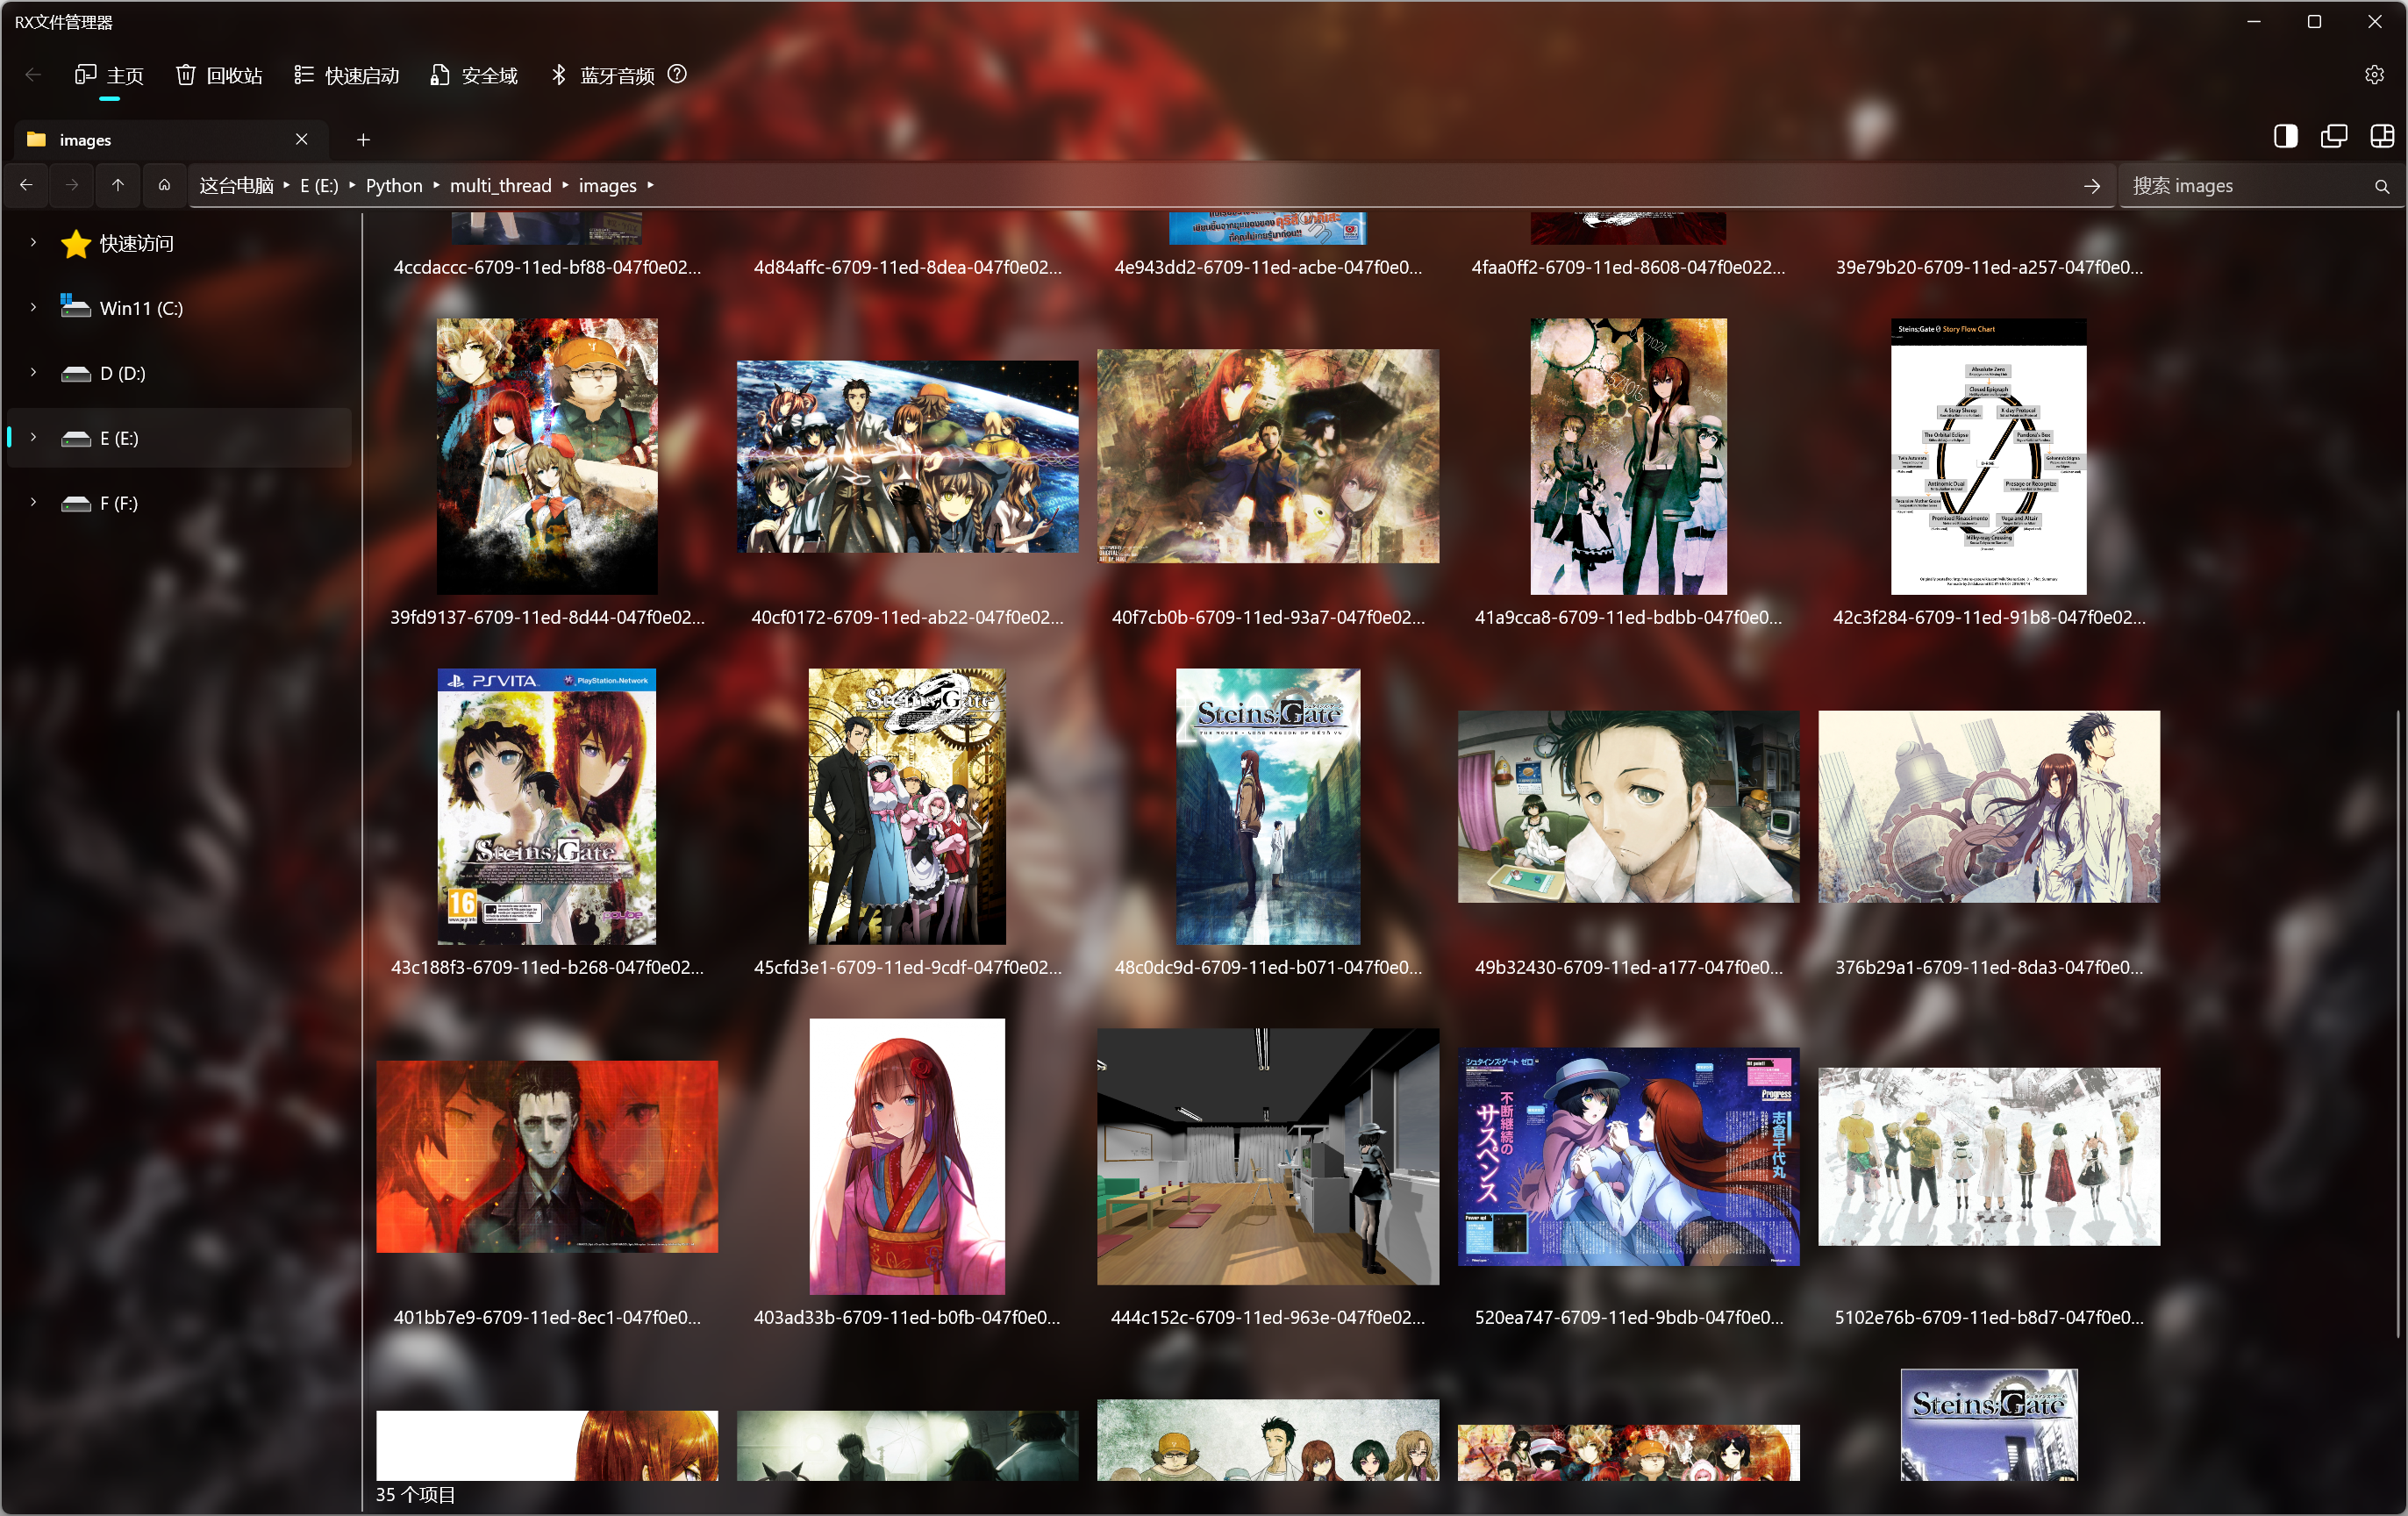Screen dimensions: 2408x1516
Task: Open the settings gear icon
Action: click(x=2374, y=75)
